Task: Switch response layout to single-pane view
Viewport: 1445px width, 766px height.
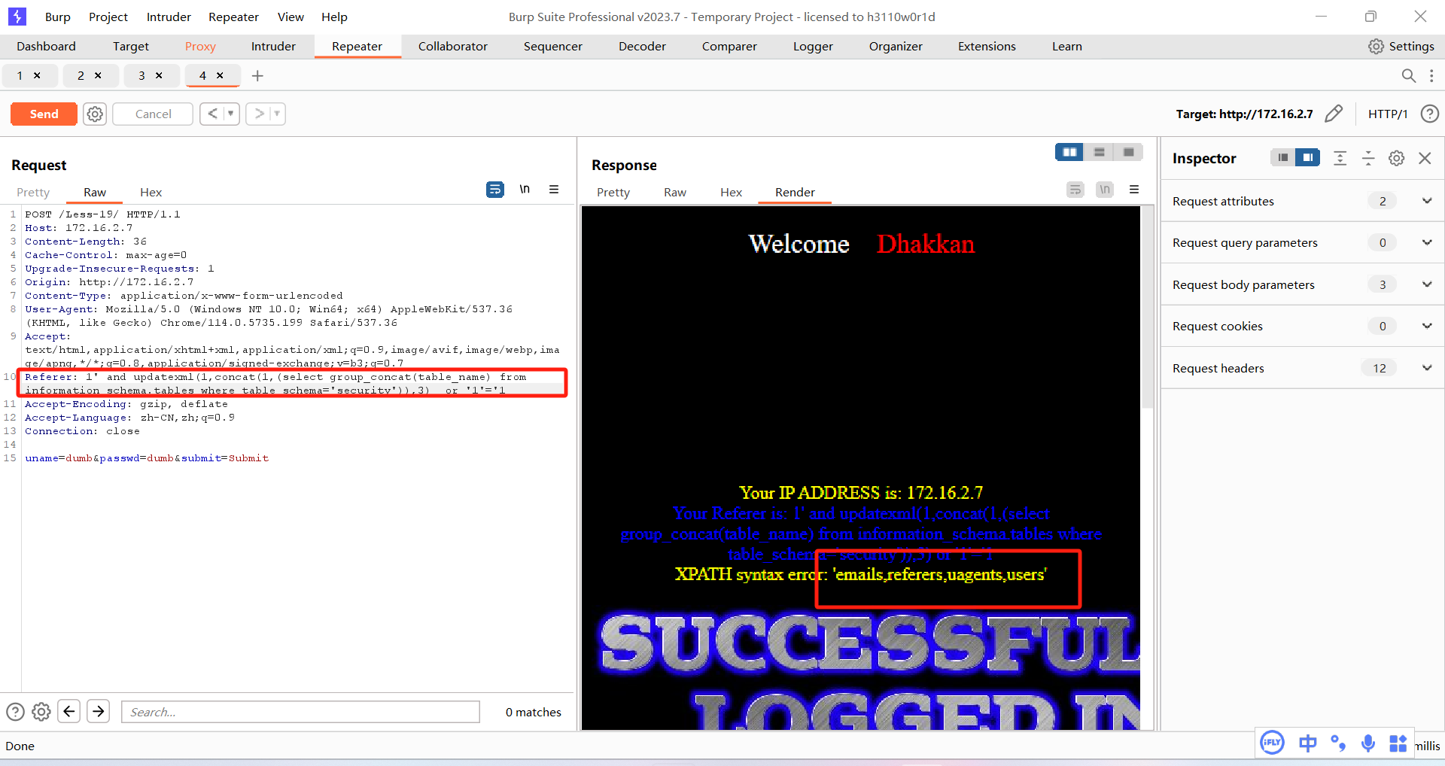Action: (x=1127, y=151)
